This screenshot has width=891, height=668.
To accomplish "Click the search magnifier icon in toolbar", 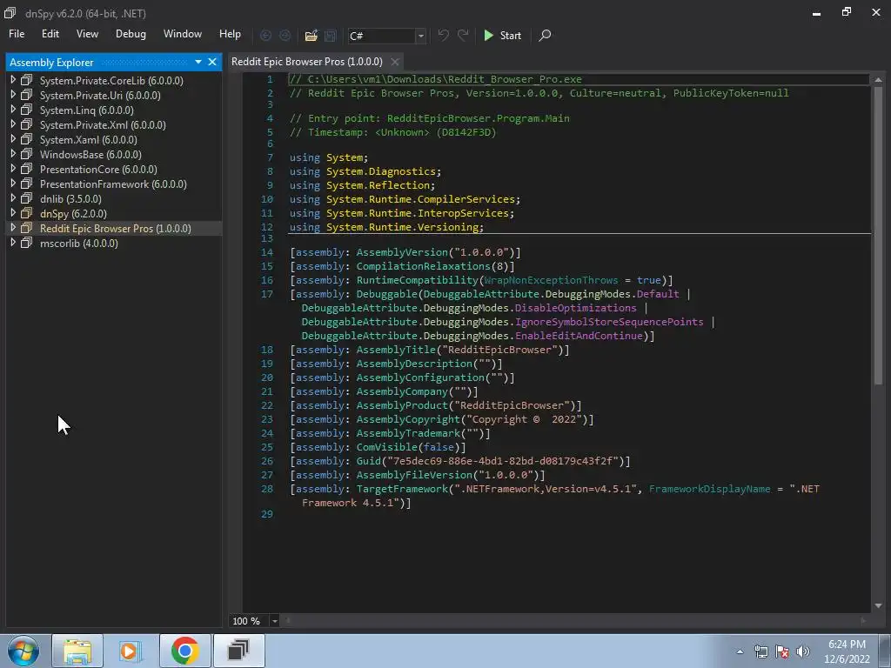I will click(x=545, y=35).
